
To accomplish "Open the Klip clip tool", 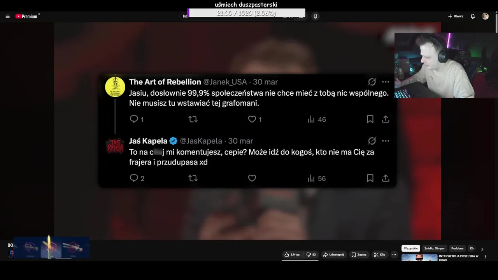I will 379,255.
